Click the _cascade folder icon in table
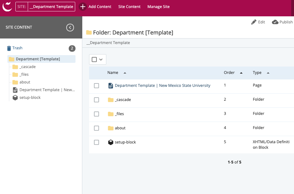 pos(111,100)
